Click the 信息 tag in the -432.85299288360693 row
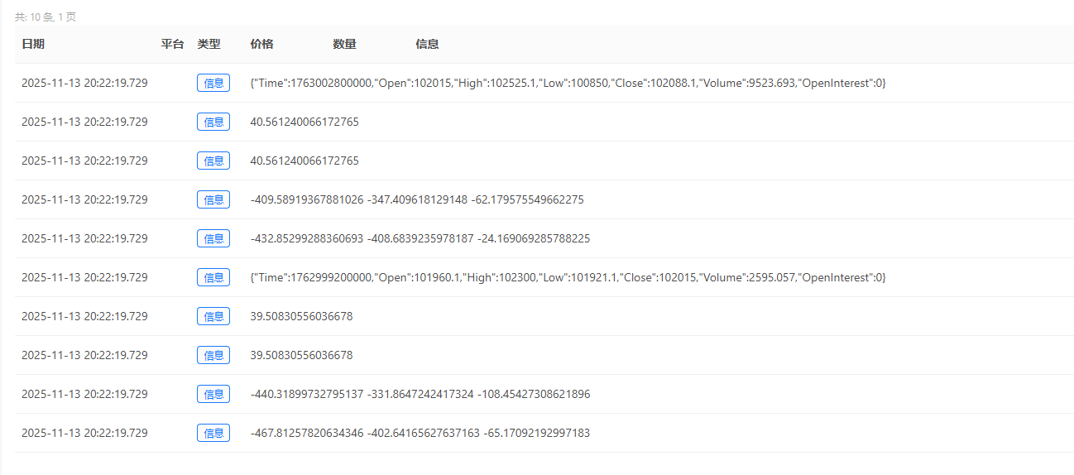The width and height of the screenshot is (1074, 475). (213, 238)
